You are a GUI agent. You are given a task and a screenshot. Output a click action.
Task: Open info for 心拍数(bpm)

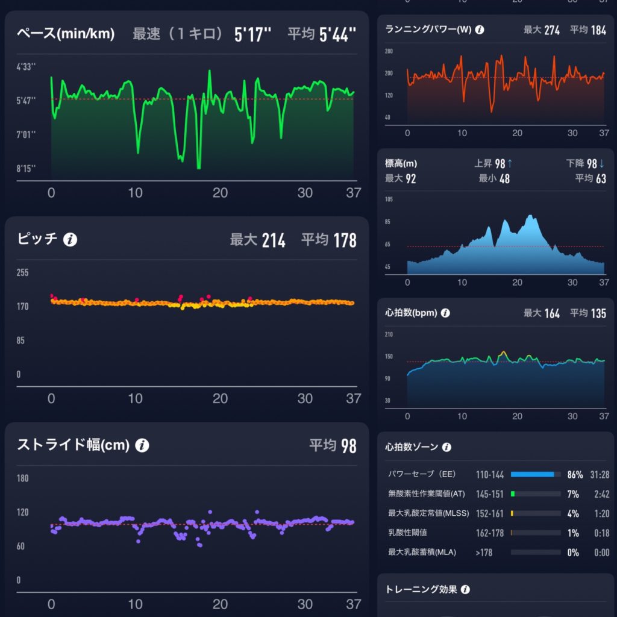445,313
